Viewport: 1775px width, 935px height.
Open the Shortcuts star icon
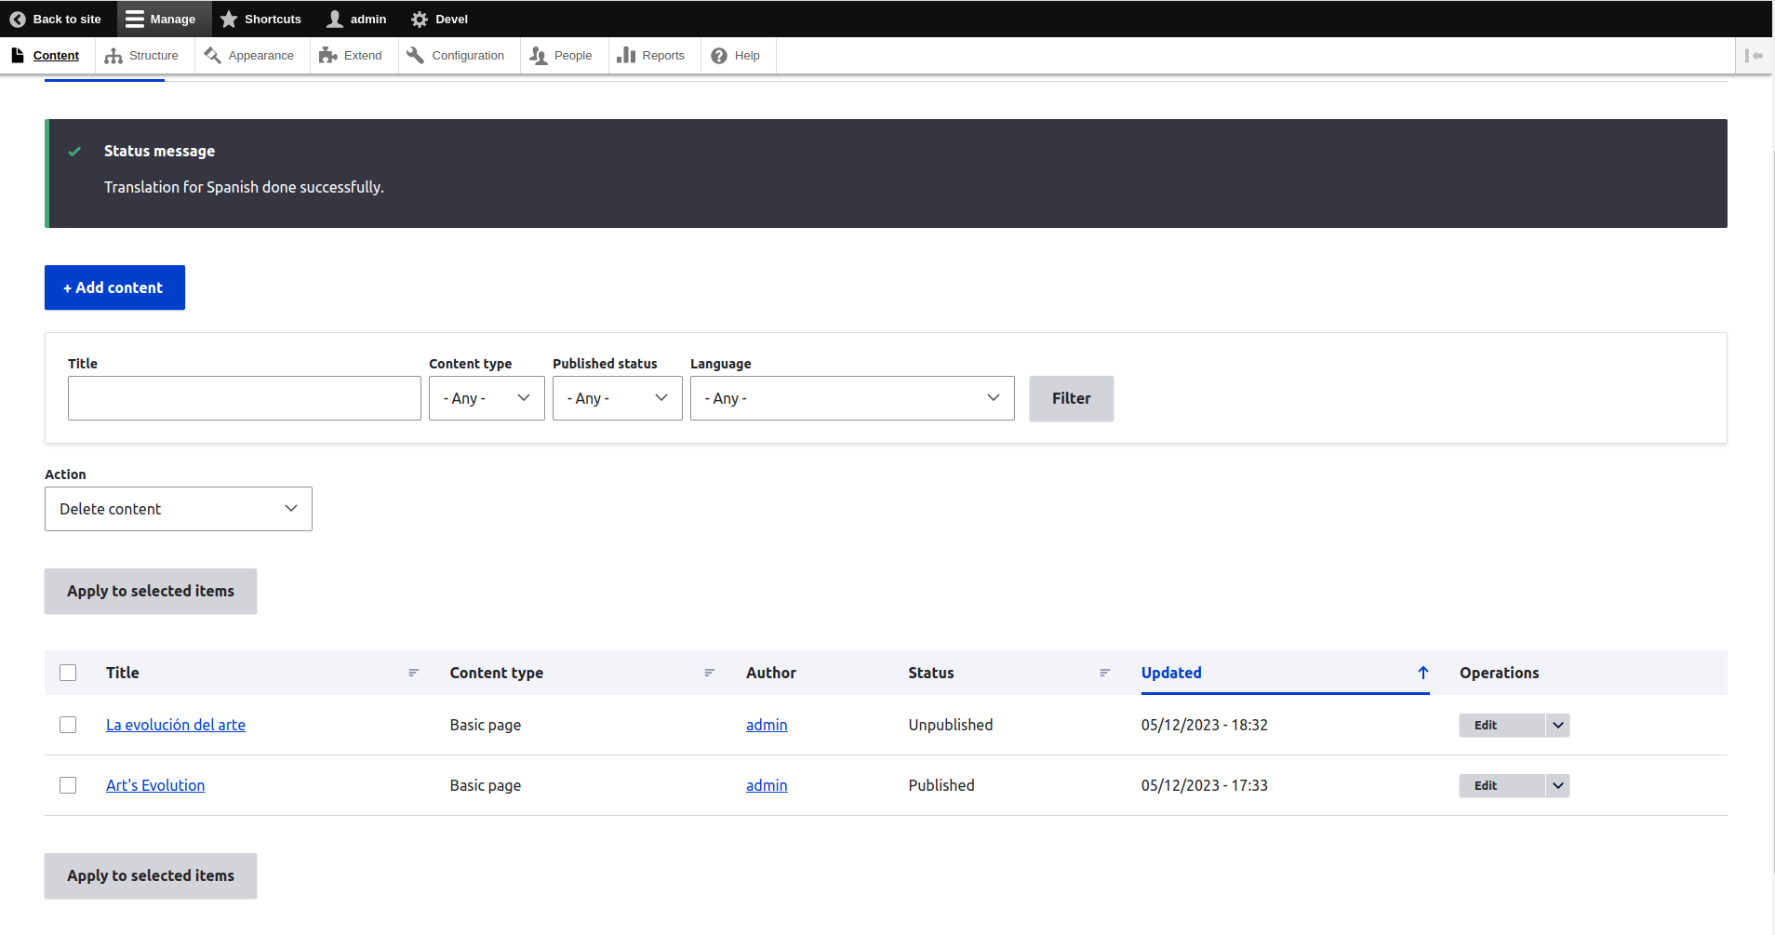point(229,20)
